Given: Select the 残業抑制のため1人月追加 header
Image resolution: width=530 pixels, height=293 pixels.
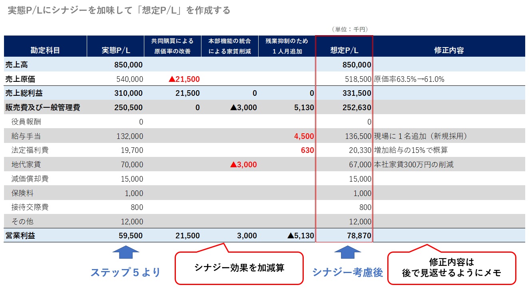Looking at the screenshot, I should click(x=287, y=46).
